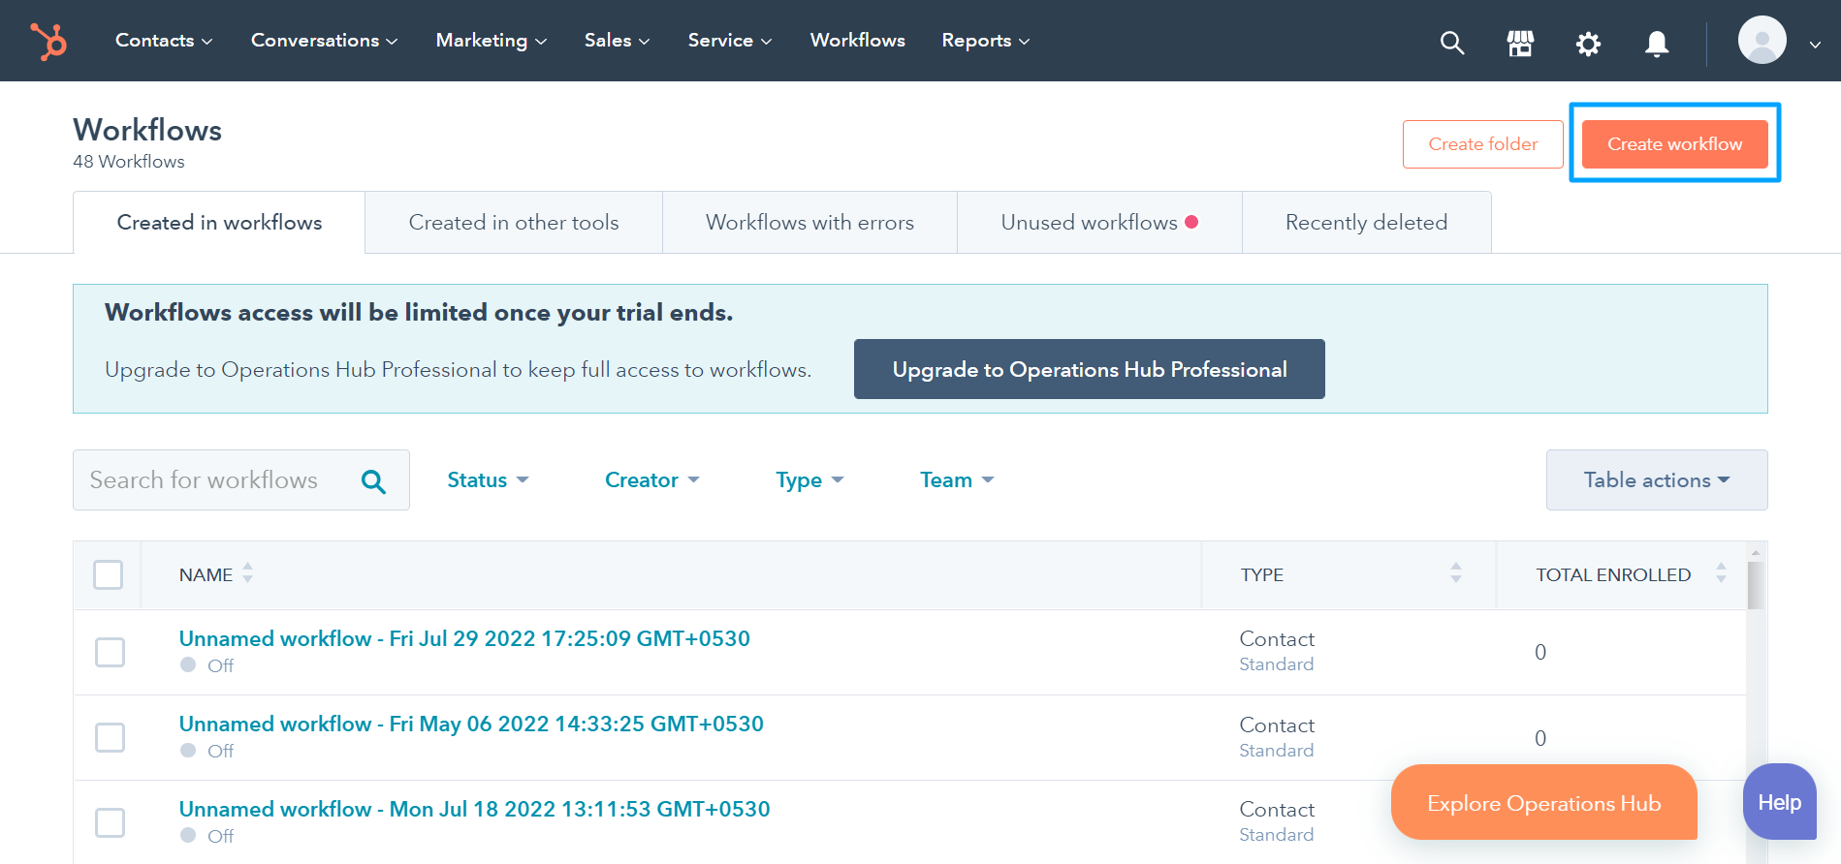Click enrolled count in Jul 29 row

(x=1540, y=652)
